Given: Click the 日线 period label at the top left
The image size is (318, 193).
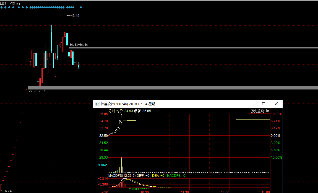Looking at the screenshot, I should pos(3,3).
